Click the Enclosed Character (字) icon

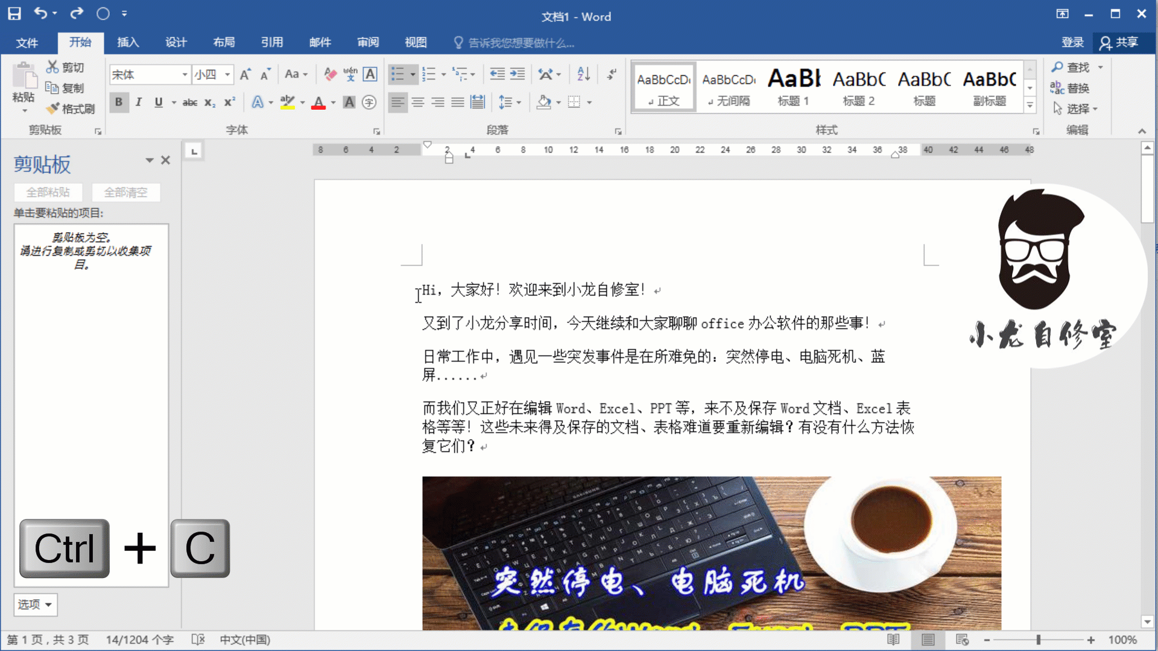click(369, 102)
